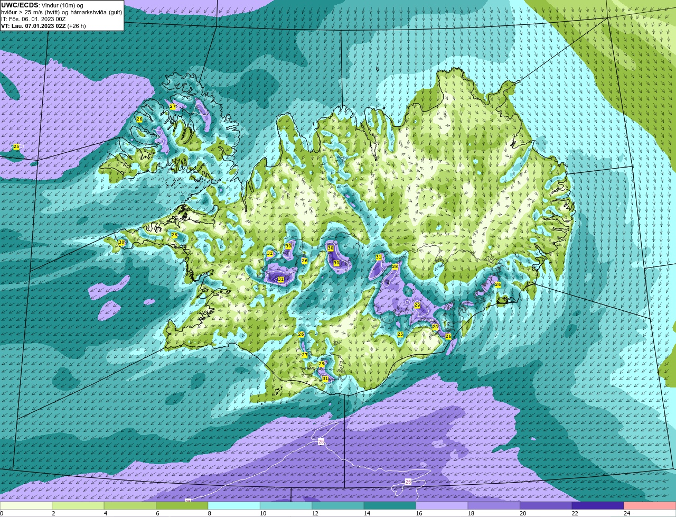Click the 'UWC/ECDS: Vindur (10m) og' title line
The height and width of the screenshot is (517, 676).
click(42, 5)
